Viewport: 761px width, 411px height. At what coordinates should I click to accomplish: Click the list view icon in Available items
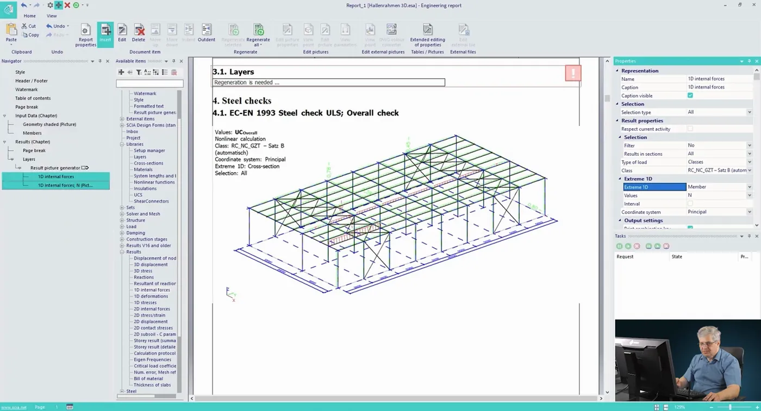coord(165,72)
